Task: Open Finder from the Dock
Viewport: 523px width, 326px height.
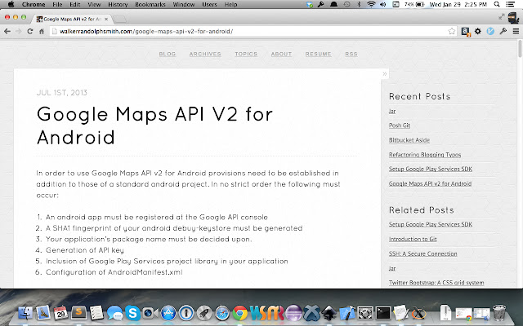Action: (x=25, y=313)
